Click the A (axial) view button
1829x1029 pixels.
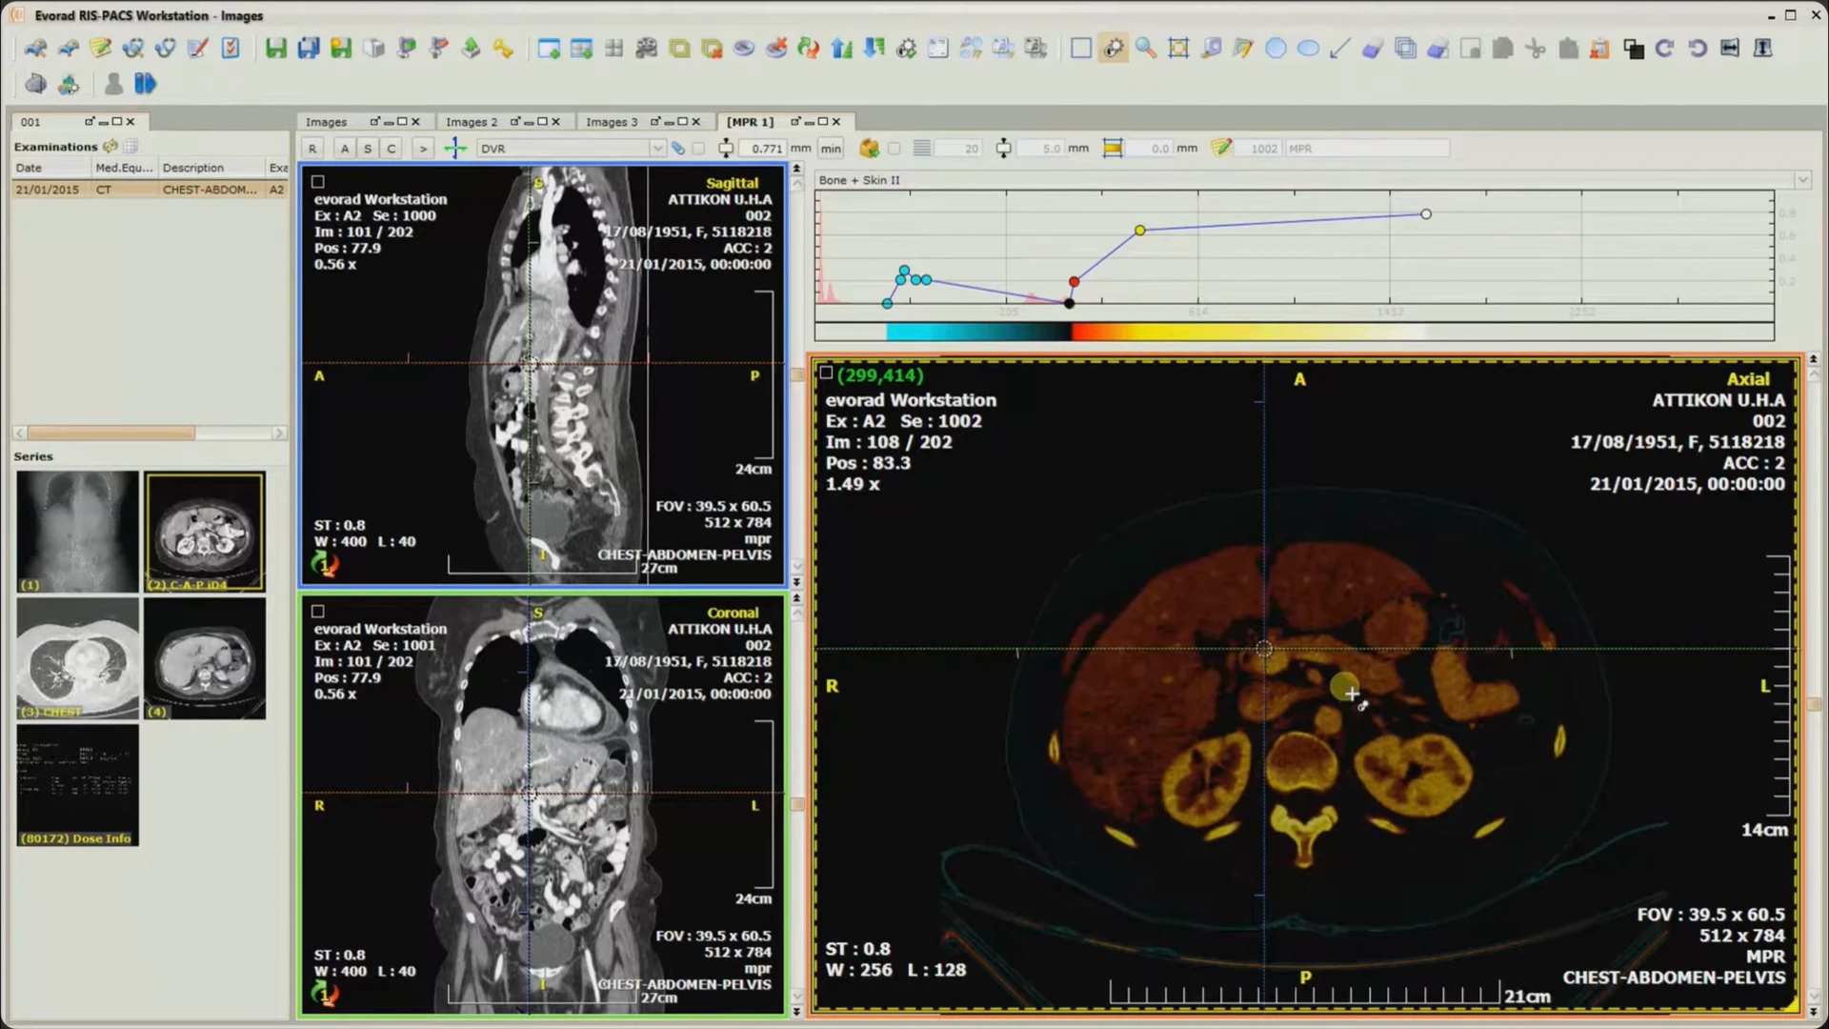[345, 149]
